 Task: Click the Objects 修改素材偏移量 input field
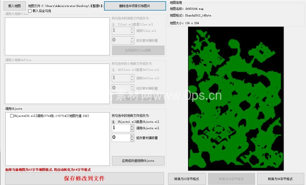pos(121,138)
